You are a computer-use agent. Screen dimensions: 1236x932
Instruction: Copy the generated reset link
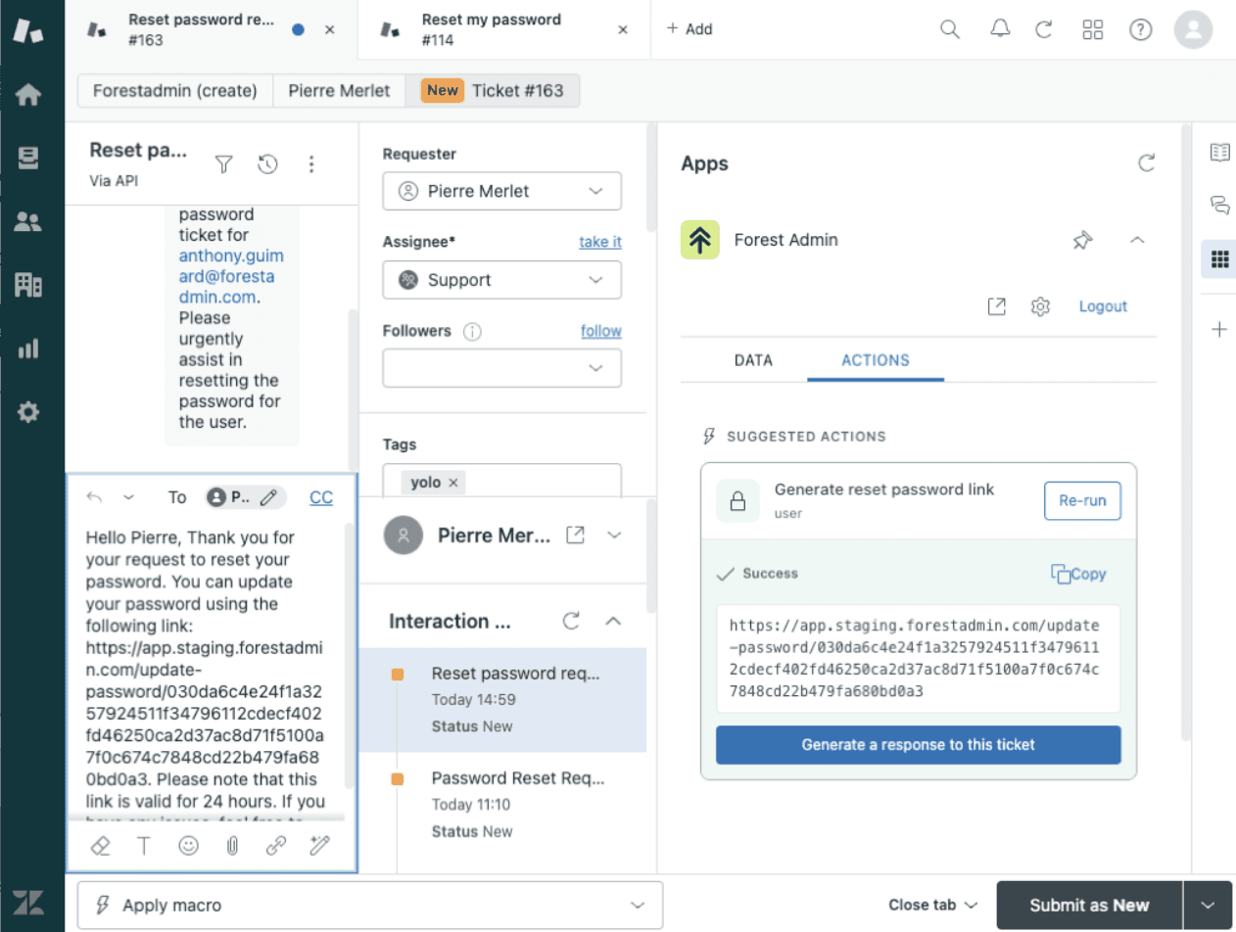(x=1078, y=574)
